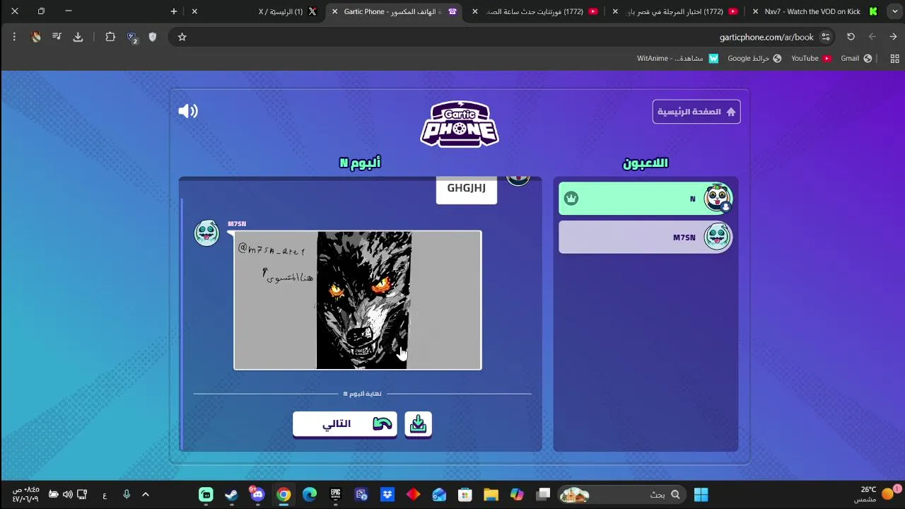Go to الصفحة الرئيسية (Home page)
Viewport: 905px width, 509px height.
click(696, 112)
